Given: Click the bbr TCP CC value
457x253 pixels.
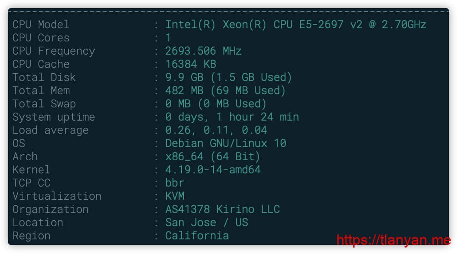Looking at the screenshot, I should [x=175, y=183].
